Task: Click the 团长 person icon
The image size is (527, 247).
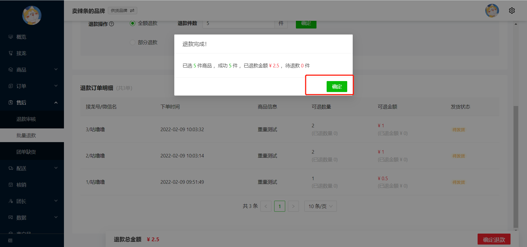Action: point(11,201)
